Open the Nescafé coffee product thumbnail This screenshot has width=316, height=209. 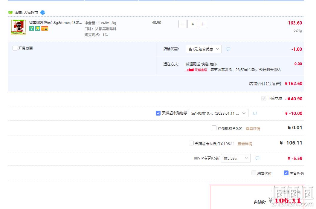coord(19,27)
